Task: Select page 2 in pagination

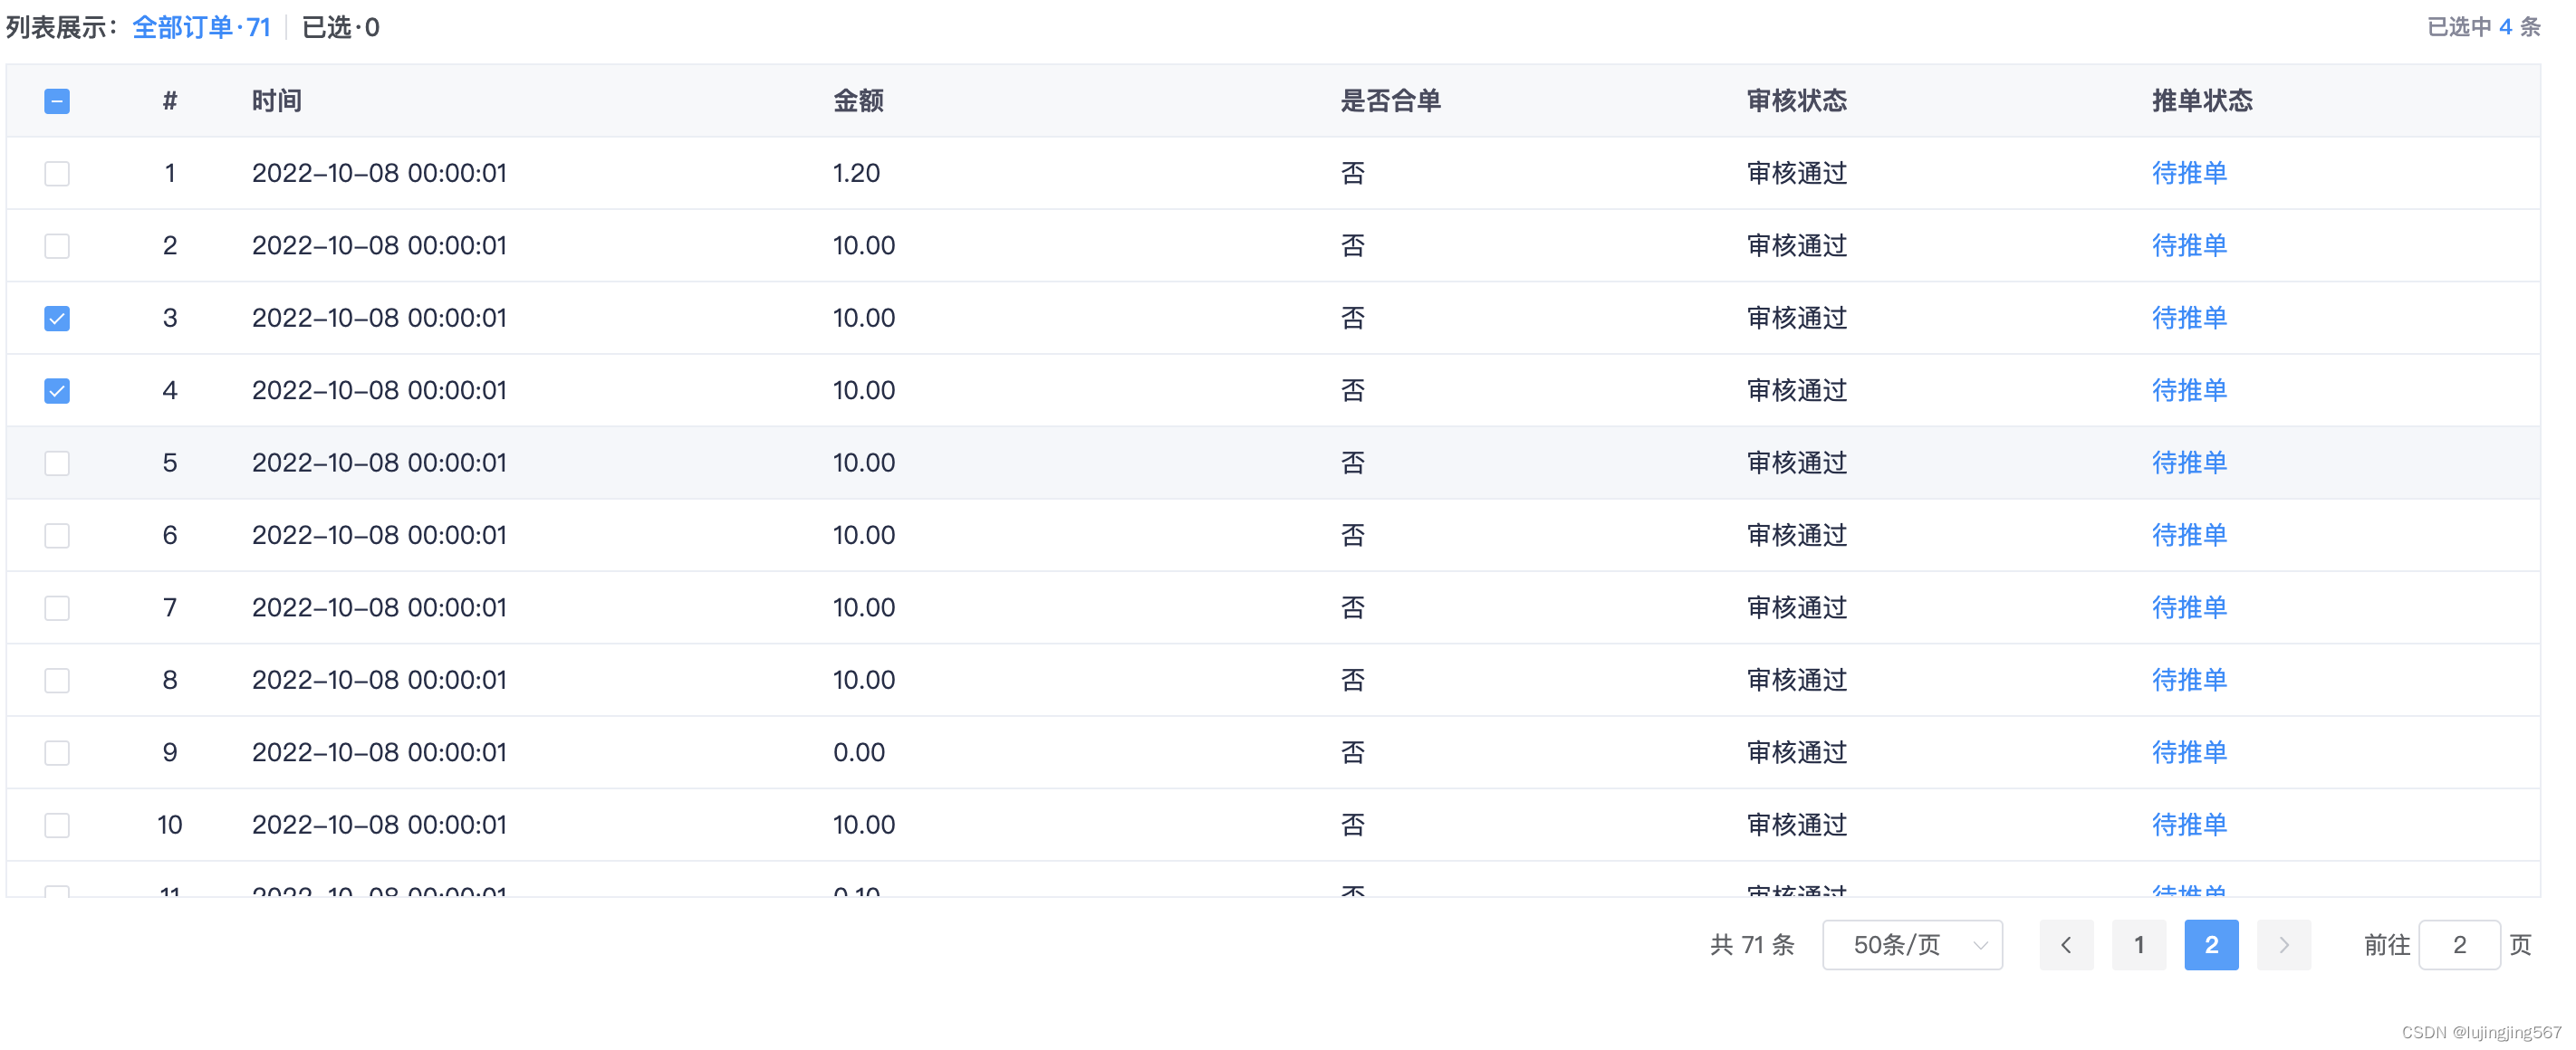Action: 2211,944
